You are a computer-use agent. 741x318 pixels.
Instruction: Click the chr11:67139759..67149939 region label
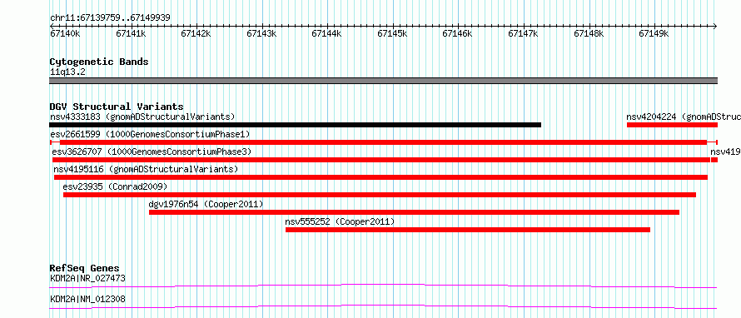110,18
